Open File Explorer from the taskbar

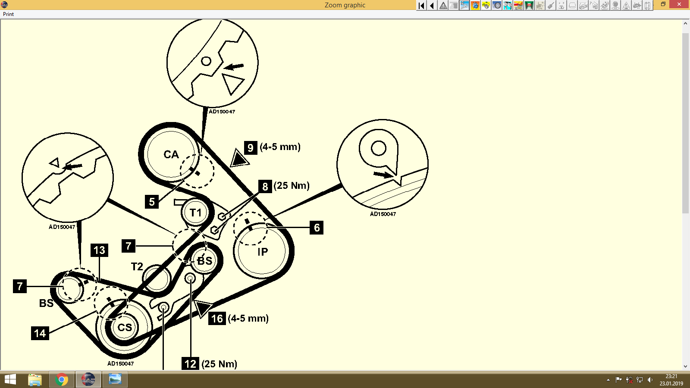point(34,379)
